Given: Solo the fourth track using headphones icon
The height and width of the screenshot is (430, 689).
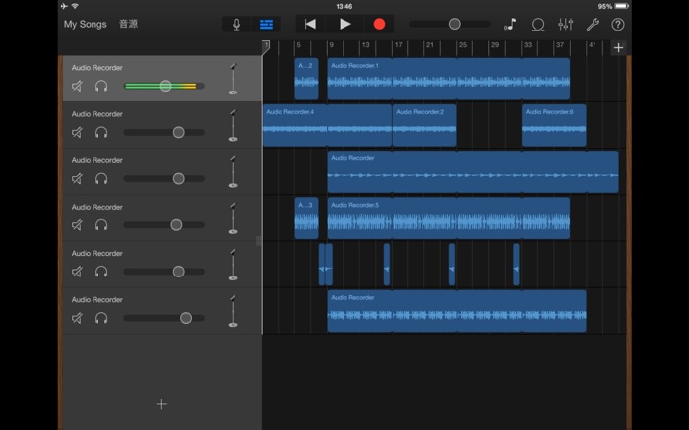Looking at the screenshot, I should (101, 225).
